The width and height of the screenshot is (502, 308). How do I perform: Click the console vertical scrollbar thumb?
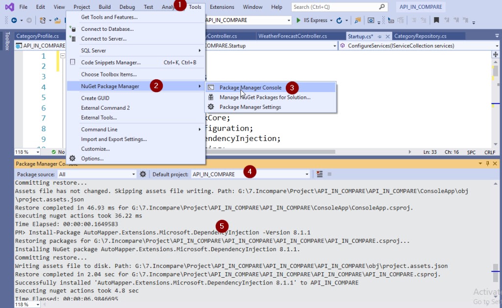click(x=495, y=272)
